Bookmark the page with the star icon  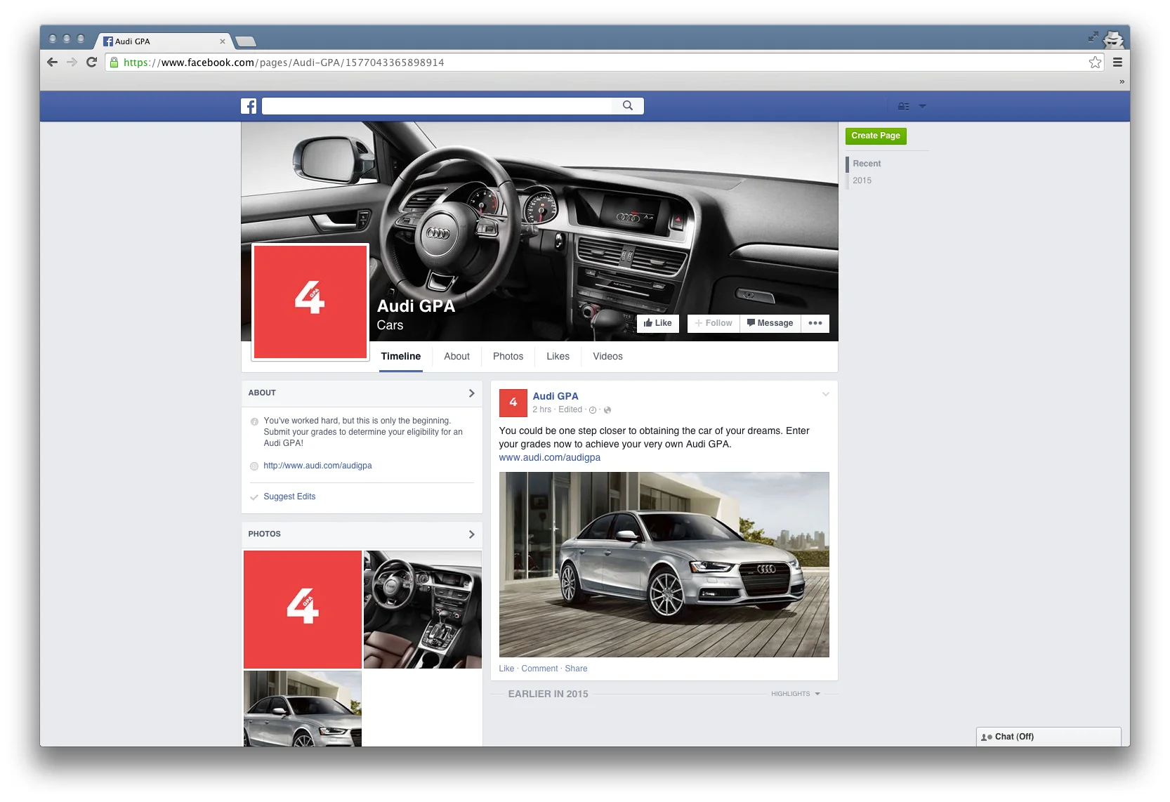pos(1096,62)
